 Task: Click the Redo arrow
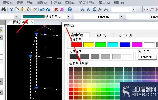pyautogui.click(x=48, y=10)
